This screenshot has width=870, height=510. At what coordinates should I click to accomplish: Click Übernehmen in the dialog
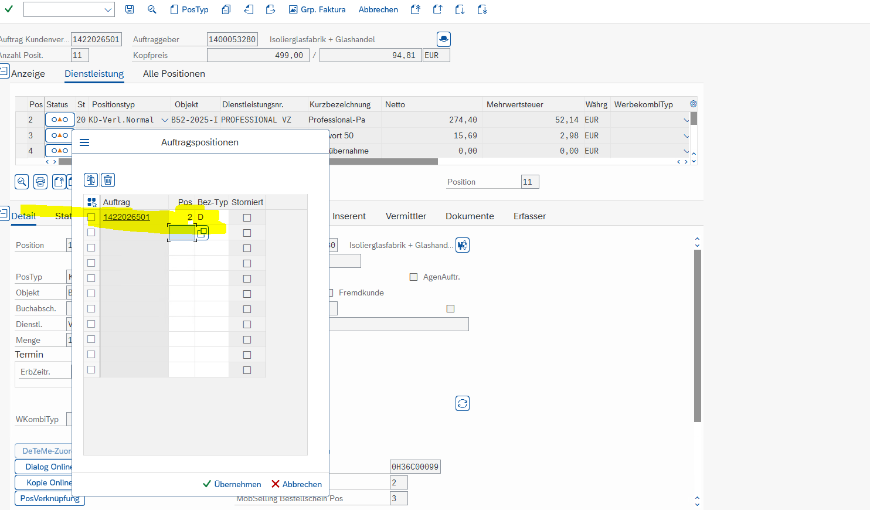[232, 484]
